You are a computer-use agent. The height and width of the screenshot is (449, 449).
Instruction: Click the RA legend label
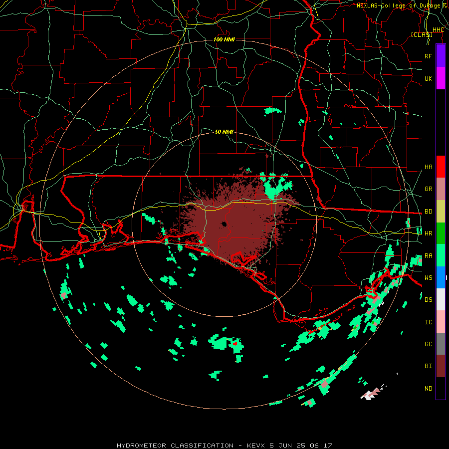tap(428, 256)
